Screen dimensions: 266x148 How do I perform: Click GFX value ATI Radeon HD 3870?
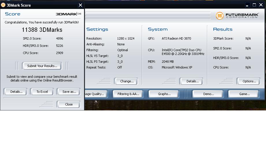coord(176,38)
